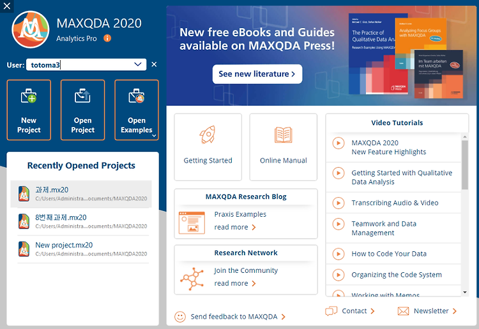The width and height of the screenshot is (479, 329).
Task: Click the Contact link text
Action: 354,311
